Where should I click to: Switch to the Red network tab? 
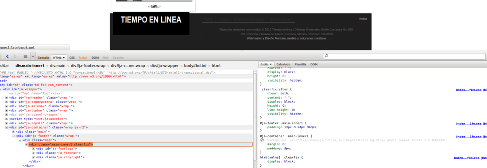(106, 58)
